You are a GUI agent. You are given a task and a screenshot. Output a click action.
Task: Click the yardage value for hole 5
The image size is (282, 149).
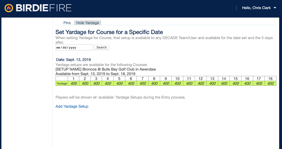click(120, 83)
